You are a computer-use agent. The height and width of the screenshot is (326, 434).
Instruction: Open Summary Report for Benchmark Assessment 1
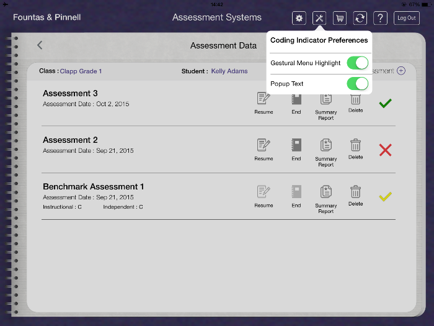tap(325, 199)
